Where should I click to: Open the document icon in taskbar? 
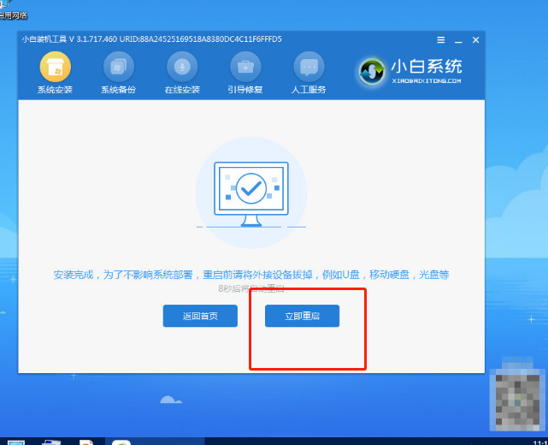(86, 442)
